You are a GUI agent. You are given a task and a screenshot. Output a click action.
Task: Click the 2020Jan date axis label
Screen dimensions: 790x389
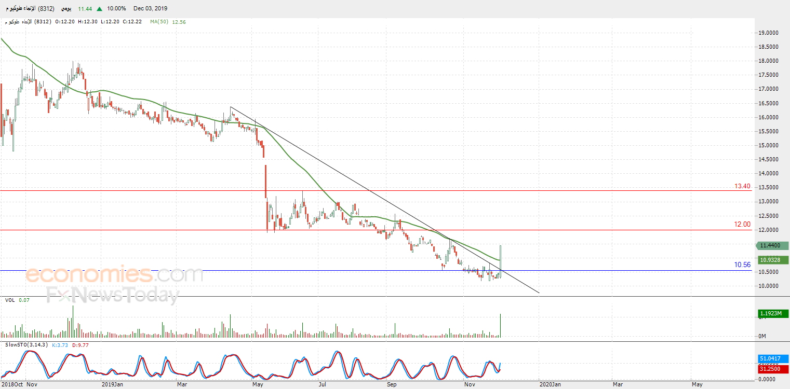point(550,385)
